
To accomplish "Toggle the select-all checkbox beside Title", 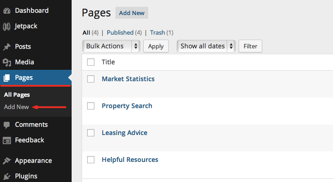I will coord(91,62).
